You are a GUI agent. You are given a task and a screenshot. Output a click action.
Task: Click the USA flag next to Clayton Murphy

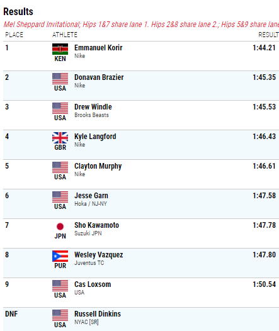tap(60, 167)
